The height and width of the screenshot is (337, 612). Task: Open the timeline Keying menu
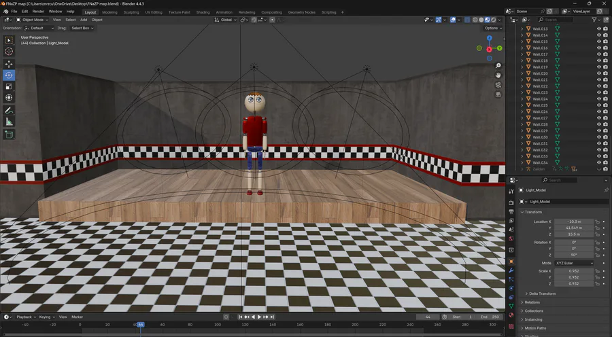tap(47, 317)
